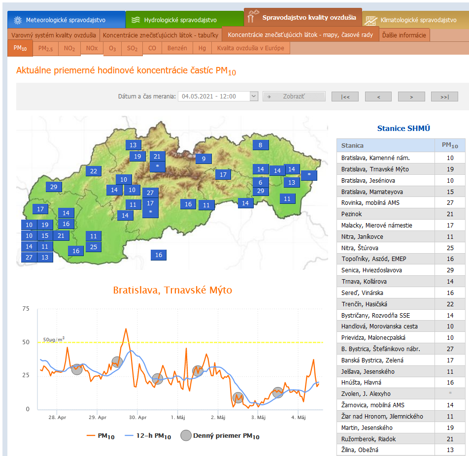469x456 pixels.
Task: Open Varovný systém kvality ovzdušia link
Action: pos(54,35)
